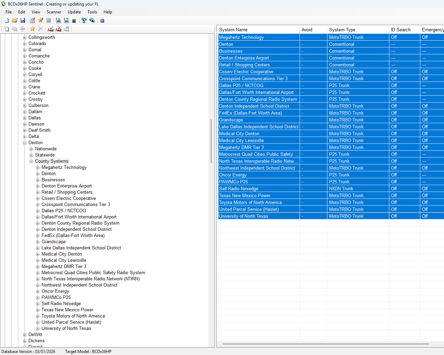Select Self Radio Nexedge in the tree
Image resolution: width=444 pixels, height=355 pixels.
[x=61, y=304]
